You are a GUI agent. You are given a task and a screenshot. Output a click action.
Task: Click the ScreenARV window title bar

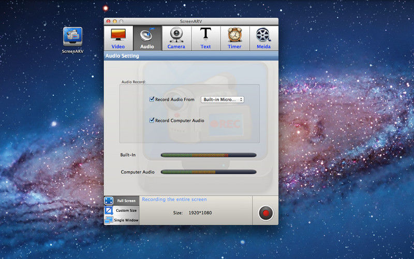pos(191,21)
